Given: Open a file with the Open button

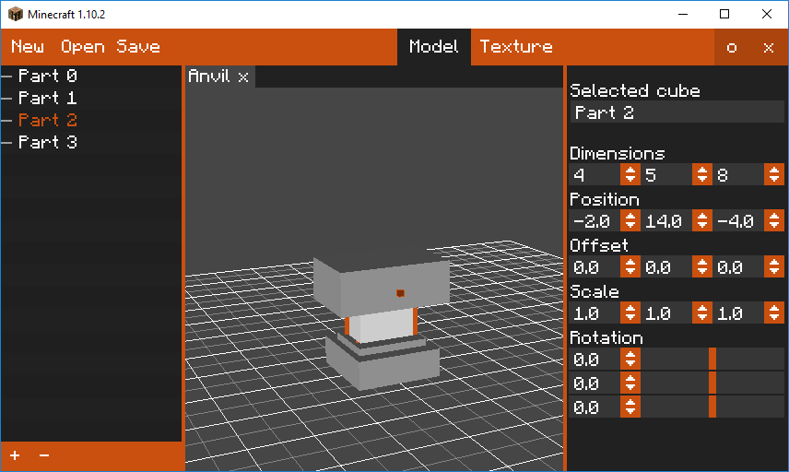Looking at the screenshot, I should (83, 47).
